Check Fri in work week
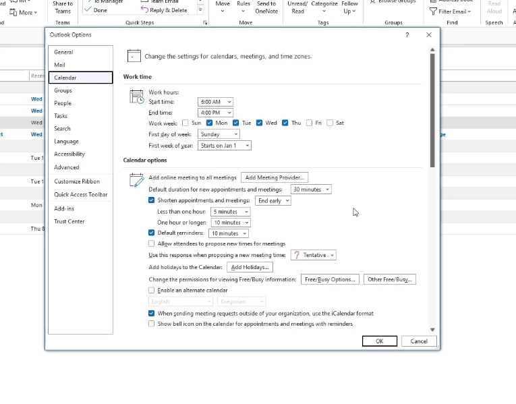 309,123
